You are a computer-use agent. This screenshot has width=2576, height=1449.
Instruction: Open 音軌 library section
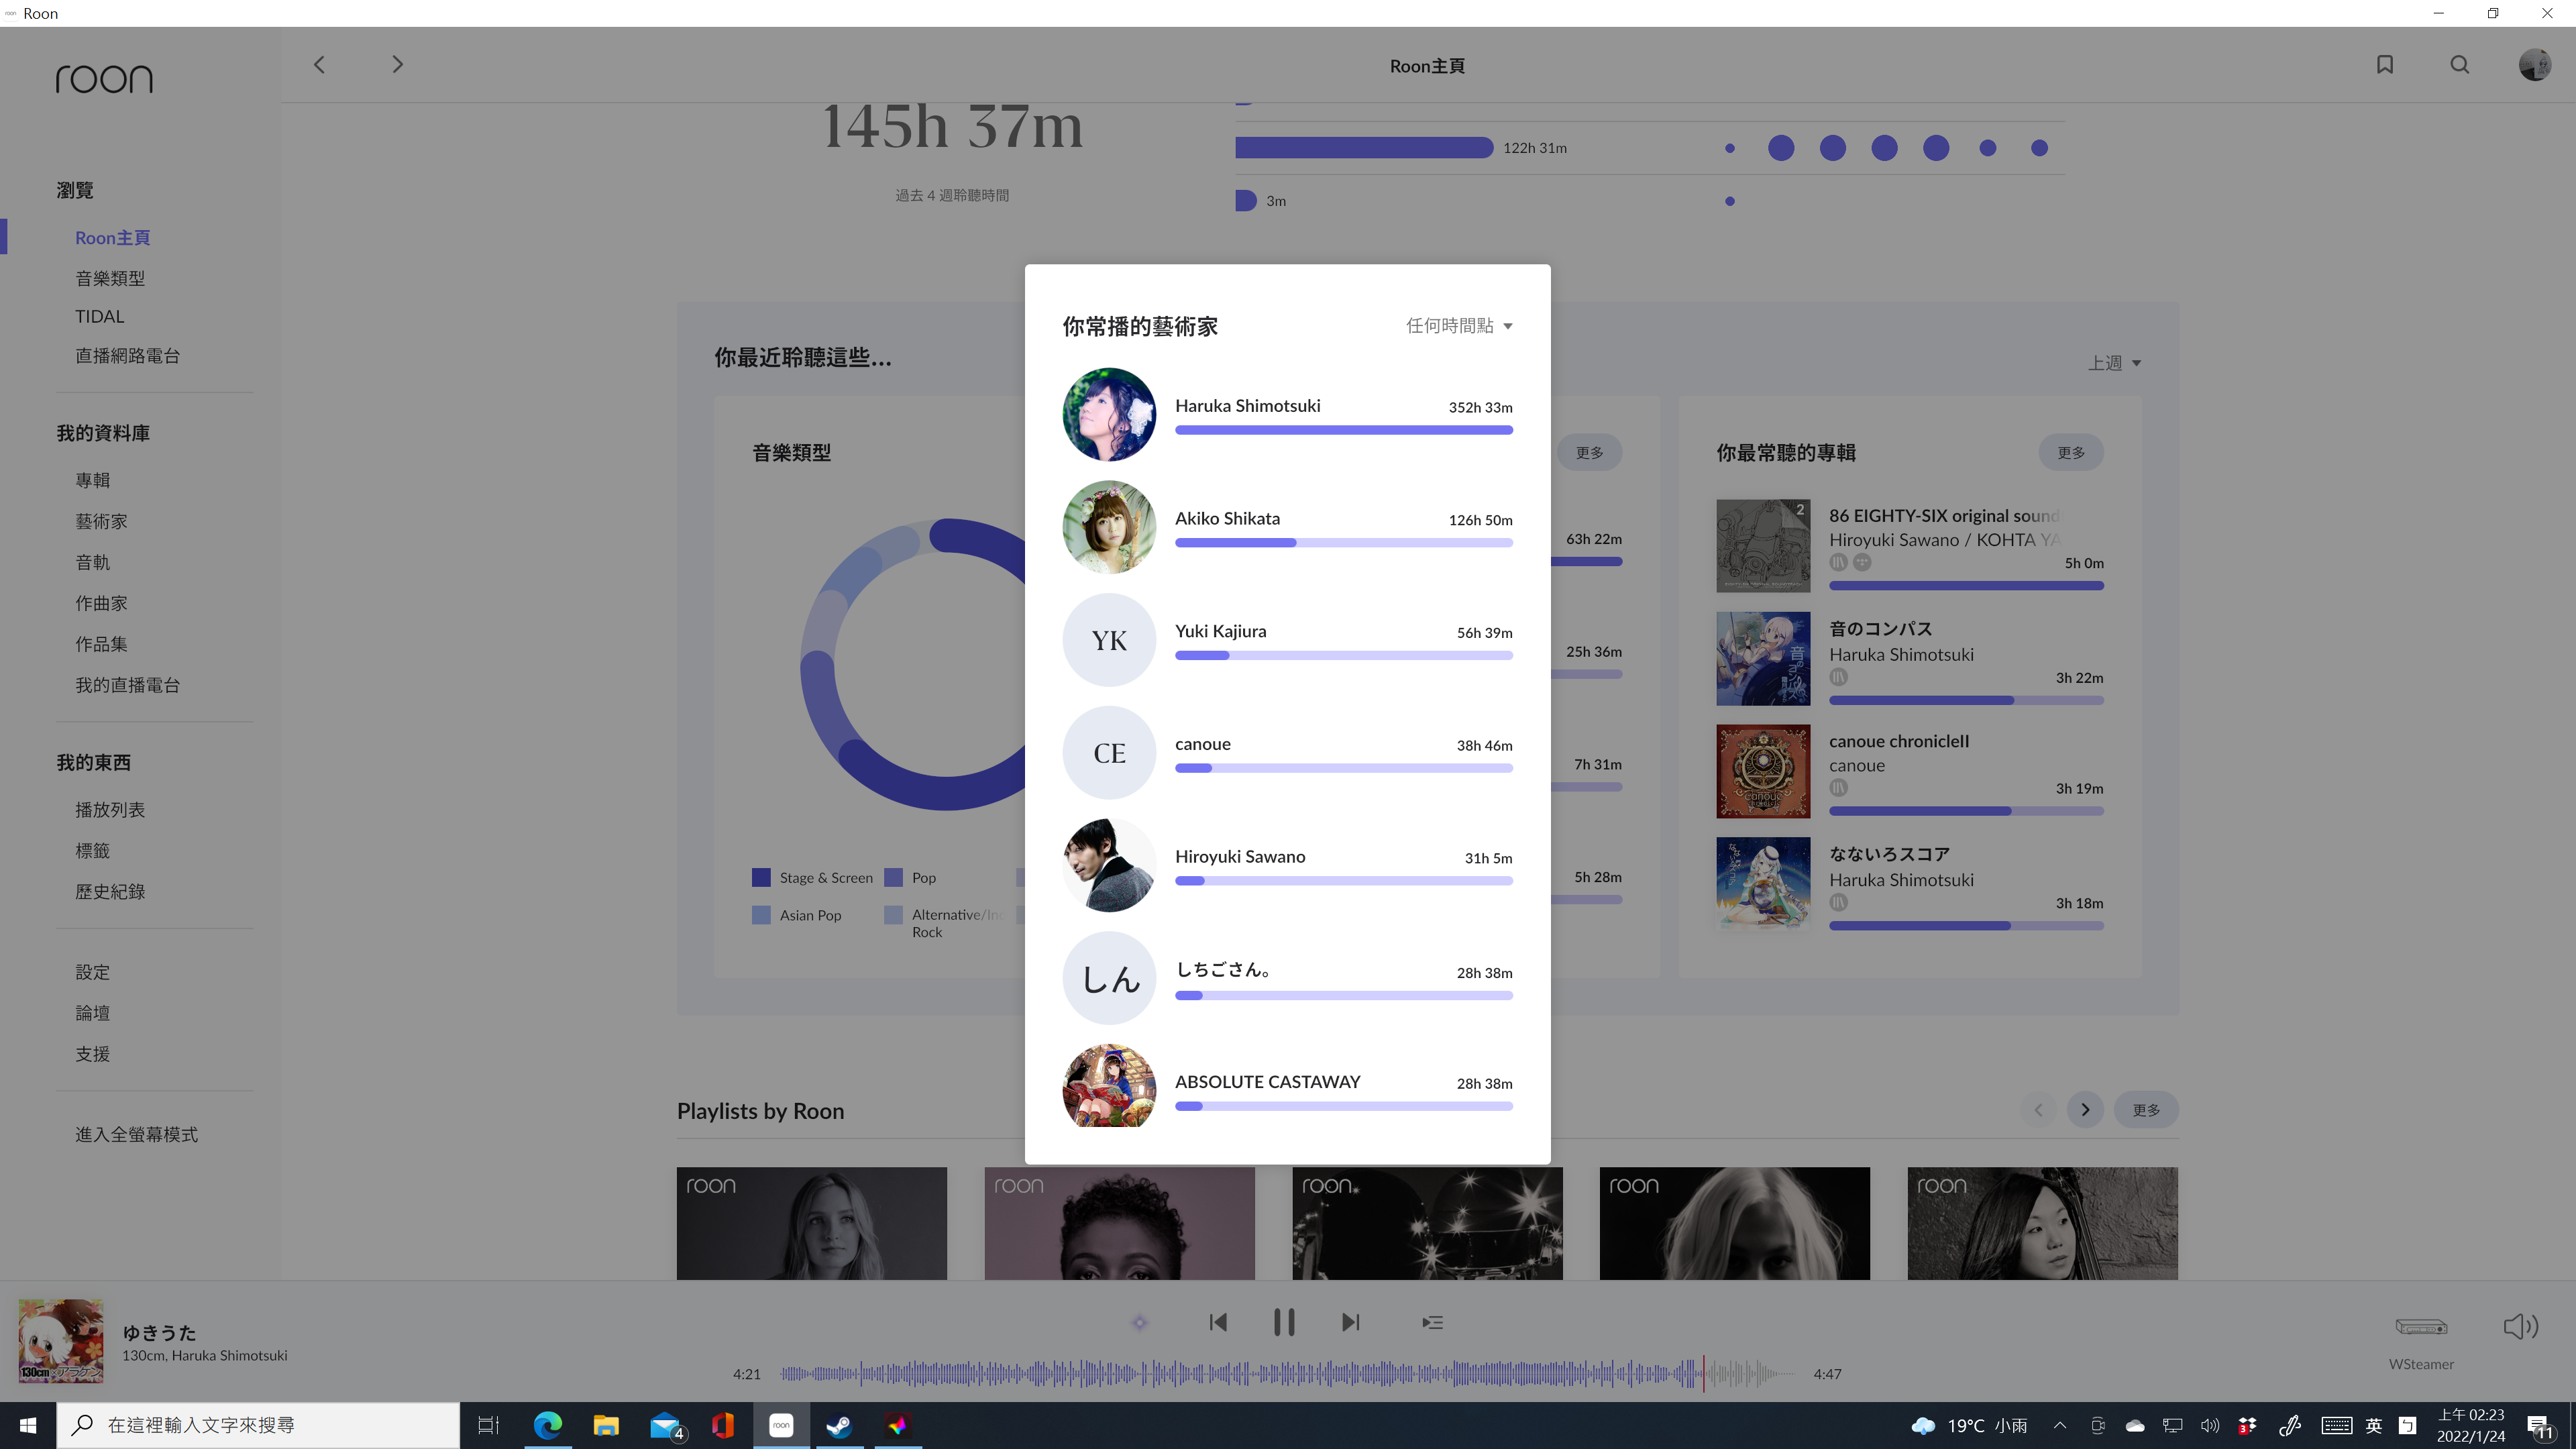93,563
